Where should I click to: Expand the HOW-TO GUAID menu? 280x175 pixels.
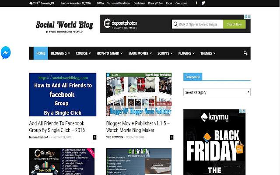coord(109,53)
